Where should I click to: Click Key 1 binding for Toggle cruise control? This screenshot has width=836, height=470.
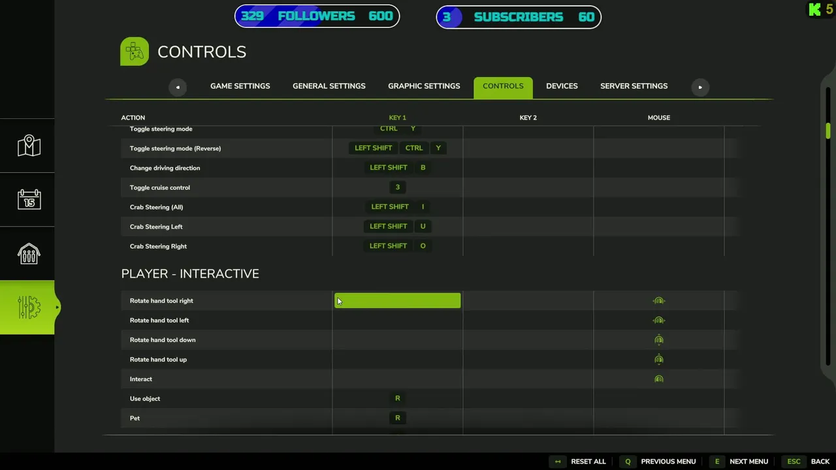398,187
